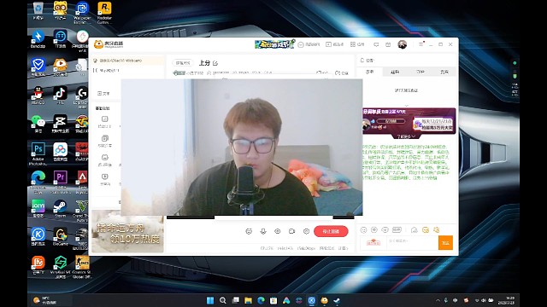Image resolution: width=547 pixels, height=307 pixels.
Task: Click the third icon in chat toolbar
Action: [x=385, y=229]
